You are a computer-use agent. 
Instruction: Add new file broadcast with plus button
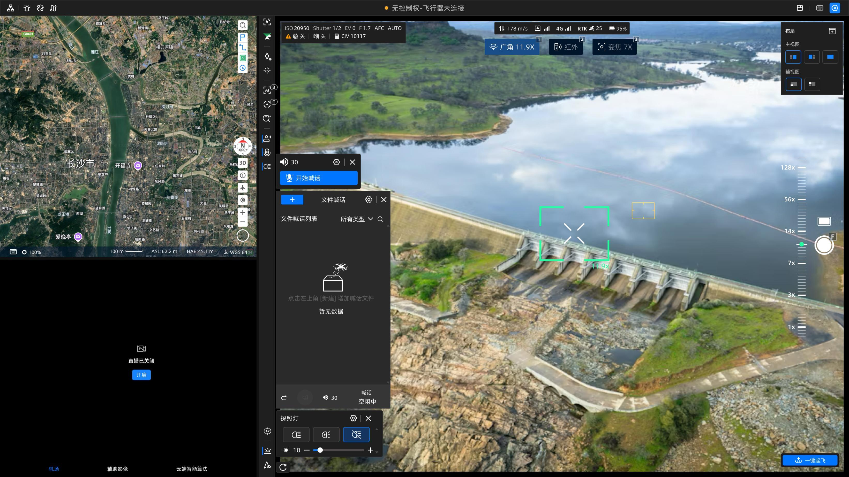[x=292, y=200]
